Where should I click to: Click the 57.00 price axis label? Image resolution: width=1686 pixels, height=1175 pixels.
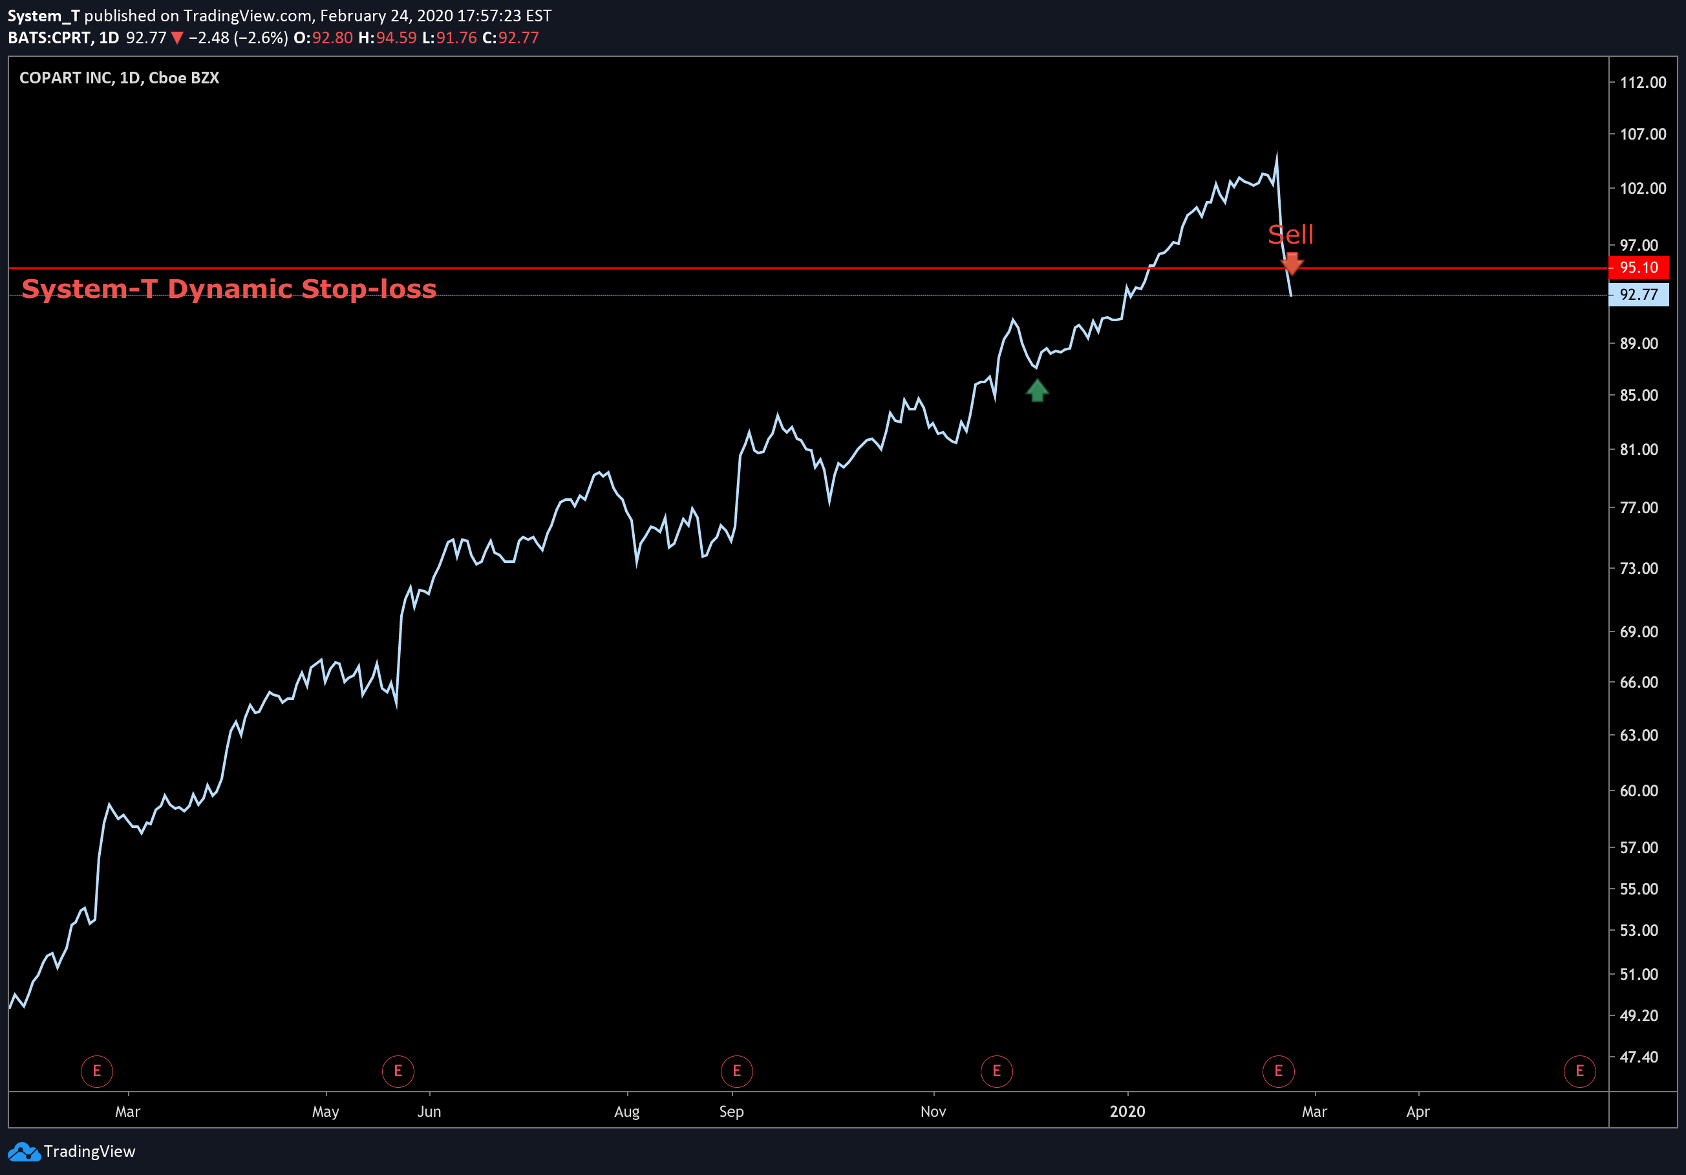point(1638,848)
